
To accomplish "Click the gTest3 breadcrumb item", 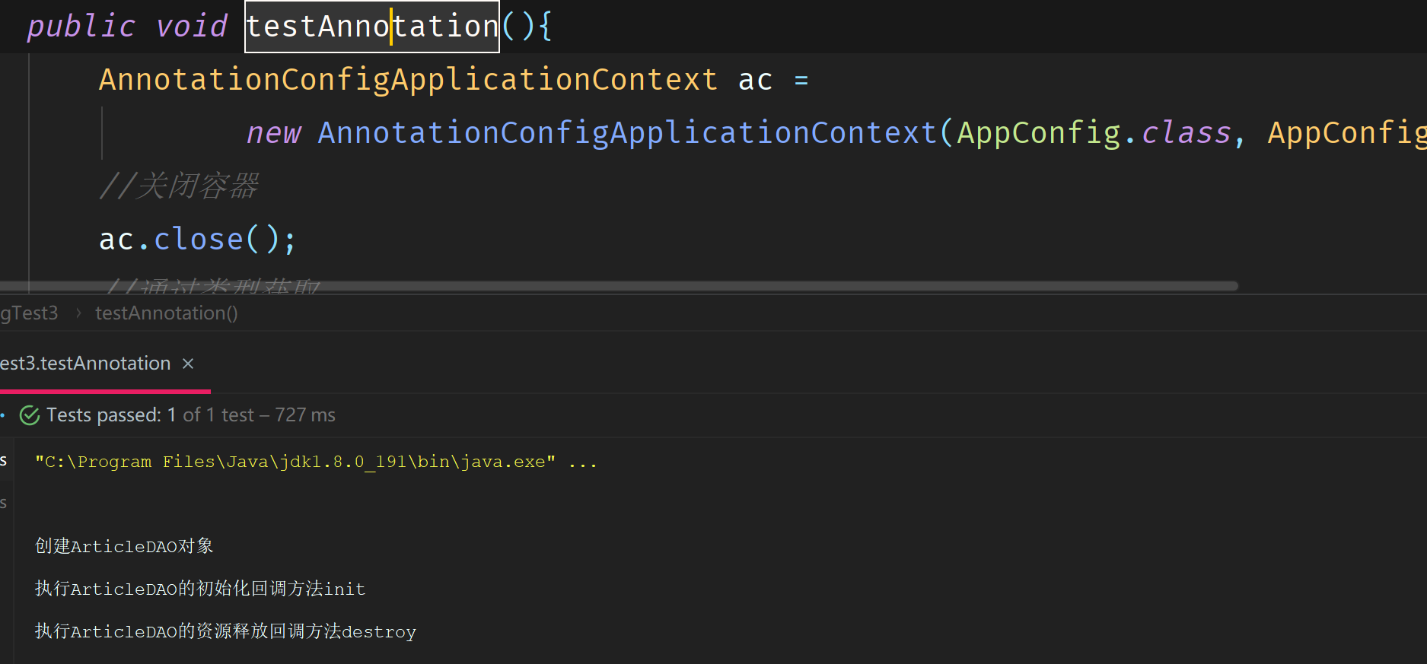I will pyautogui.click(x=29, y=313).
